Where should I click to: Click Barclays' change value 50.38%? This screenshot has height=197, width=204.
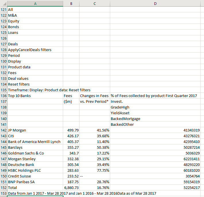95,147
